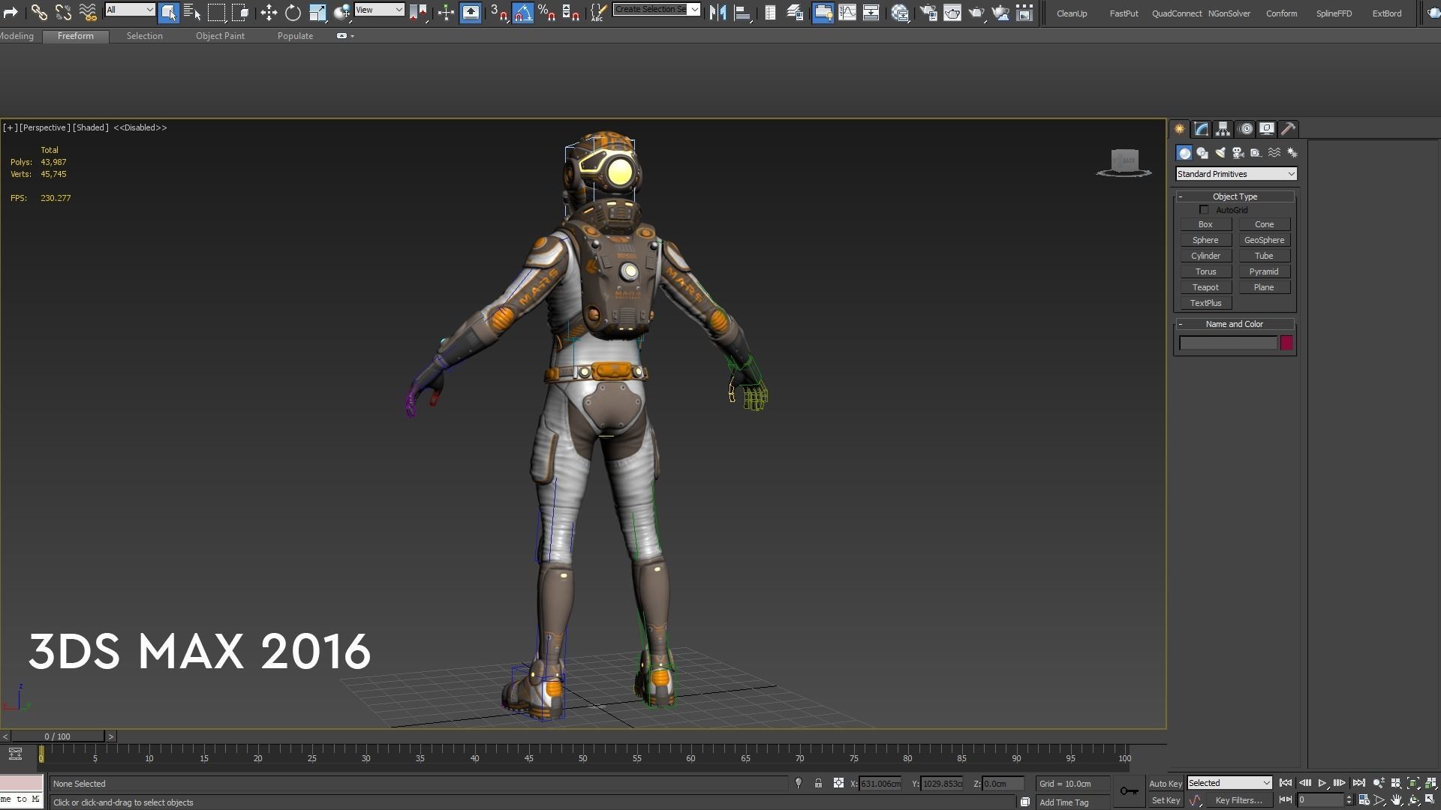The image size is (1441, 810).
Task: Click the Teapot primitive button
Action: click(x=1205, y=287)
